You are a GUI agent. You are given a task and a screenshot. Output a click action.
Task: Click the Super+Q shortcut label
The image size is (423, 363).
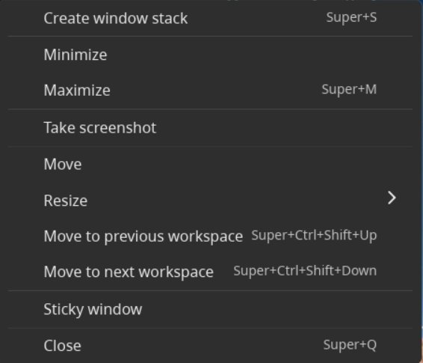point(350,345)
